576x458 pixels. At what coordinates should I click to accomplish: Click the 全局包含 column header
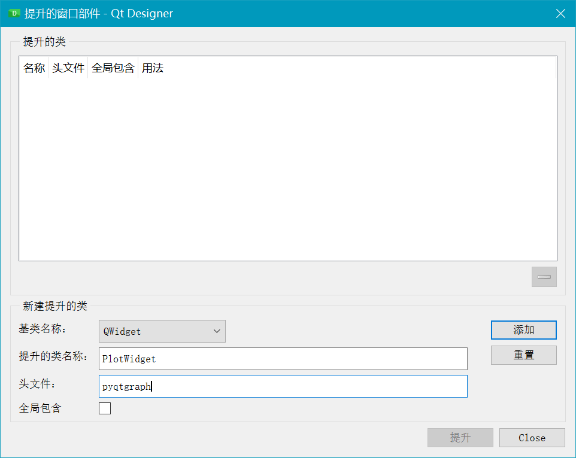113,68
